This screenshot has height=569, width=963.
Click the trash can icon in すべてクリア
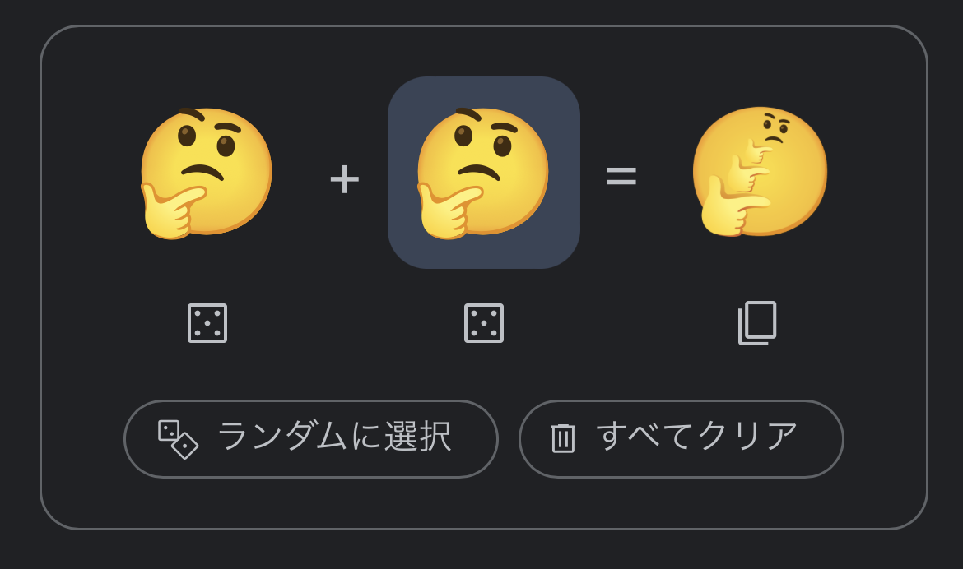(x=563, y=438)
